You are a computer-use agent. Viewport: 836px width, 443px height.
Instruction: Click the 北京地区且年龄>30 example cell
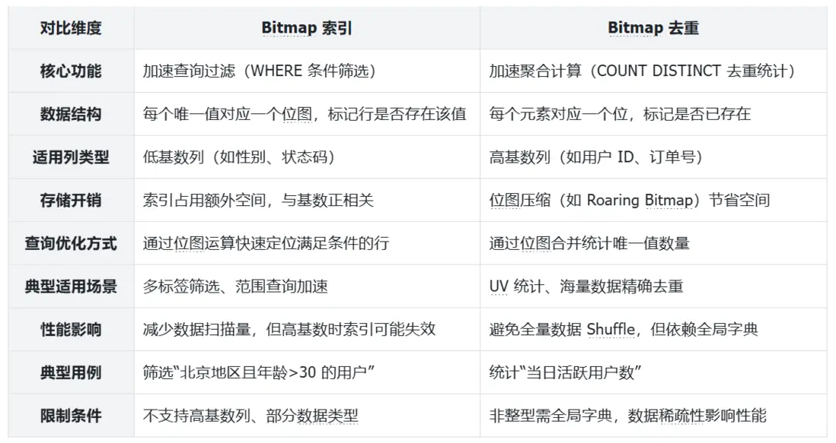coord(261,373)
